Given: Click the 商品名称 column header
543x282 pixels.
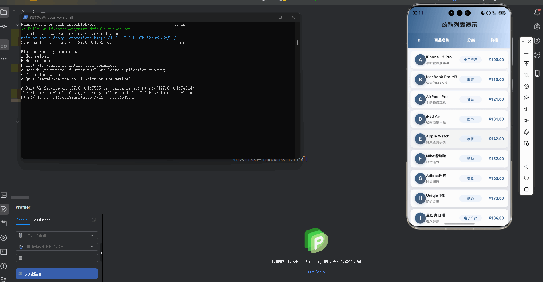Looking at the screenshot, I should tap(442, 40).
